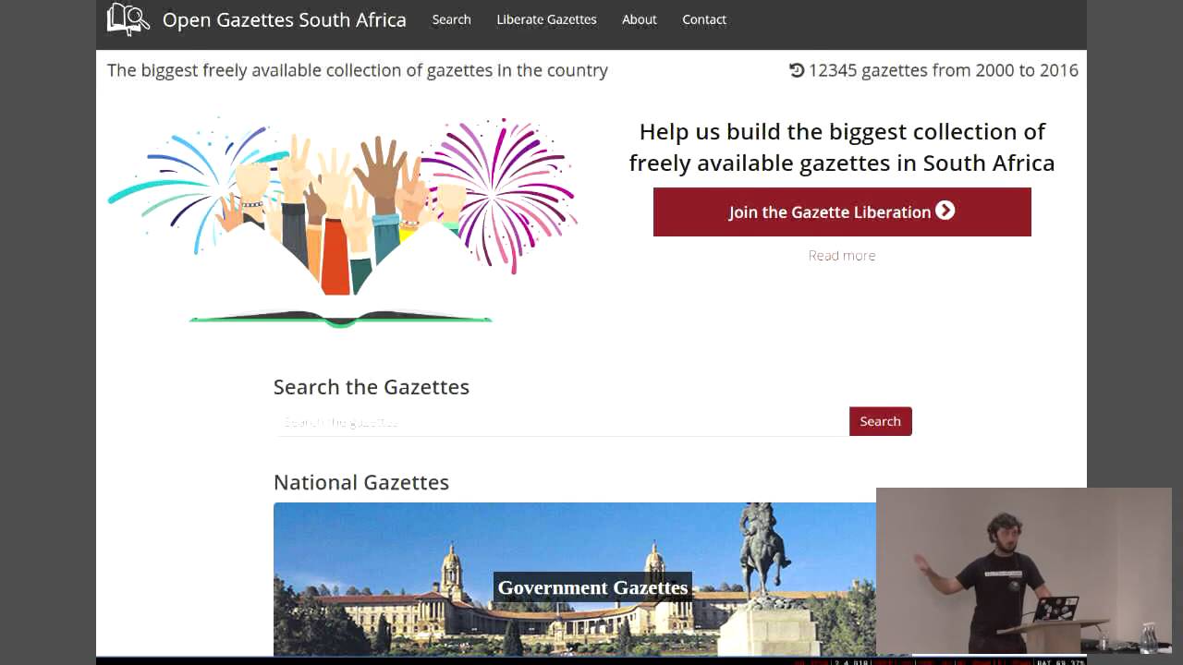Click Join the Gazette Liberation button
This screenshot has height=665, width=1183.
point(842,212)
